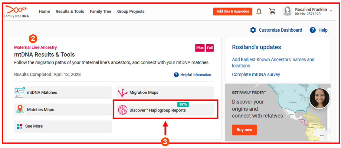Open mtDNA Matches
Image resolution: width=341 pixels, height=148 pixels.
[63, 93]
